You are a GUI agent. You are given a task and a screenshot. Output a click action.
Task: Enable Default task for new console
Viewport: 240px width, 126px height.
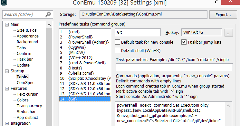[x=118, y=42]
